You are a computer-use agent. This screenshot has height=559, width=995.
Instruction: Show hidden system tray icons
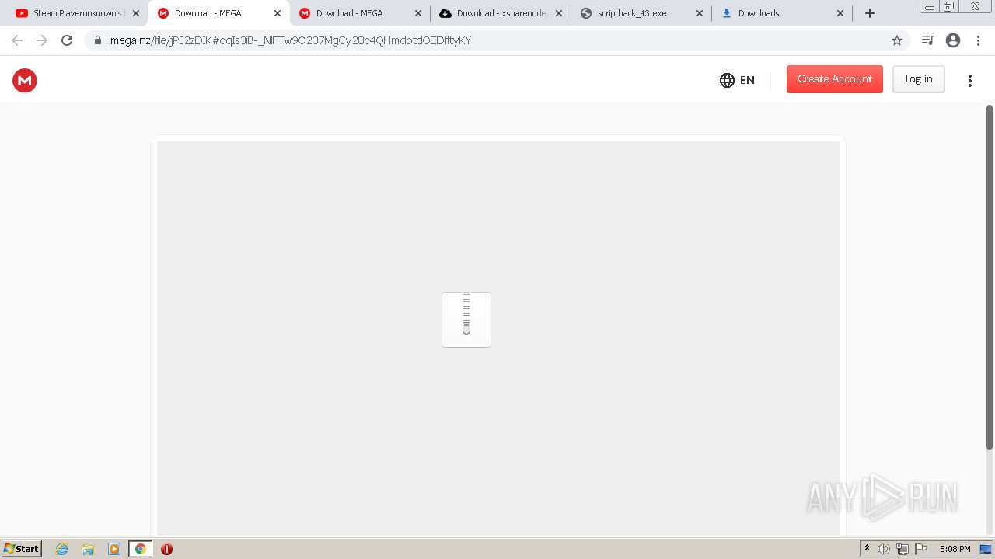tap(867, 549)
